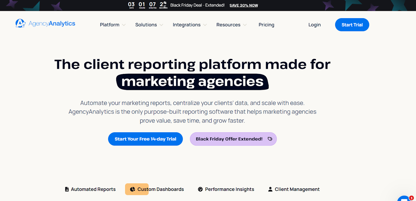This screenshot has width=416, height=201.
Task: Click the countdown timer days value
Action: pos(131,4)
